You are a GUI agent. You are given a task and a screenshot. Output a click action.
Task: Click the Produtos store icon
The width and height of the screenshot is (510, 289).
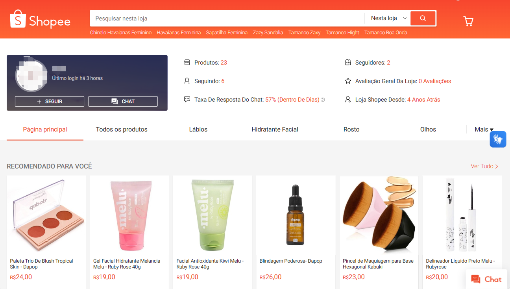point(187,62)
